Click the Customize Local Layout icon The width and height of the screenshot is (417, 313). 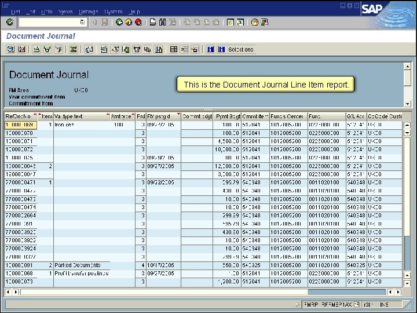[x=264, y=23]
